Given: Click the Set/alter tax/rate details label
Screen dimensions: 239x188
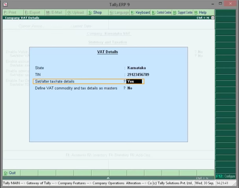Looking at the screenshot, I should (55, 81).
